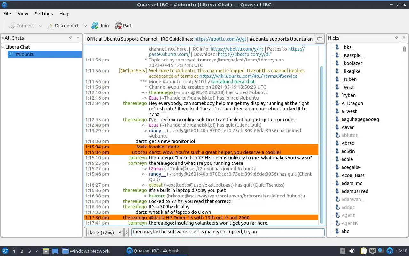Click the show desktop taskbar icon
The image size is (409, 256).
pos(55,251)
